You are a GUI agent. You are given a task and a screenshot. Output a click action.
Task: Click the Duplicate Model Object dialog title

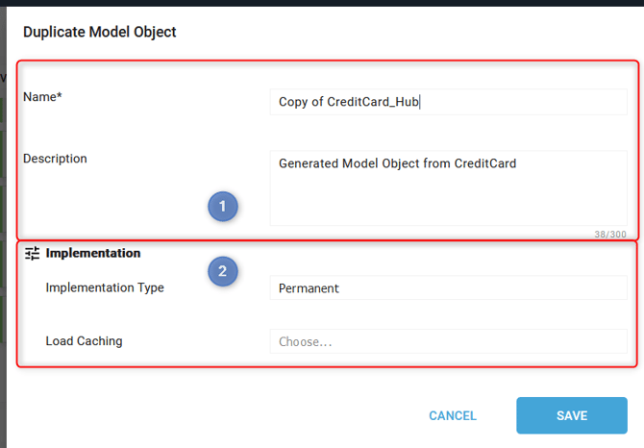coord(99,32)
